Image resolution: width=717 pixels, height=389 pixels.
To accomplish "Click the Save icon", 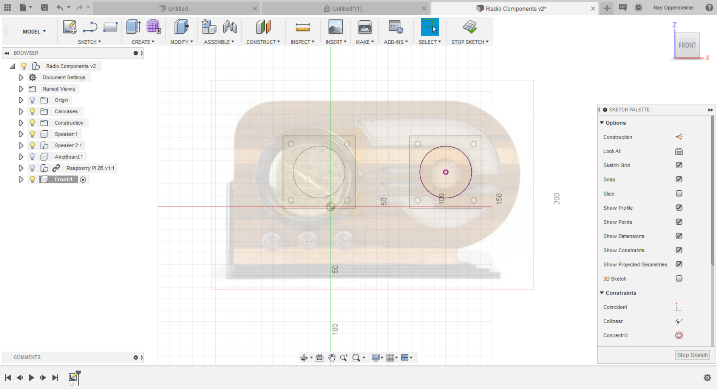I will (44, 7).
